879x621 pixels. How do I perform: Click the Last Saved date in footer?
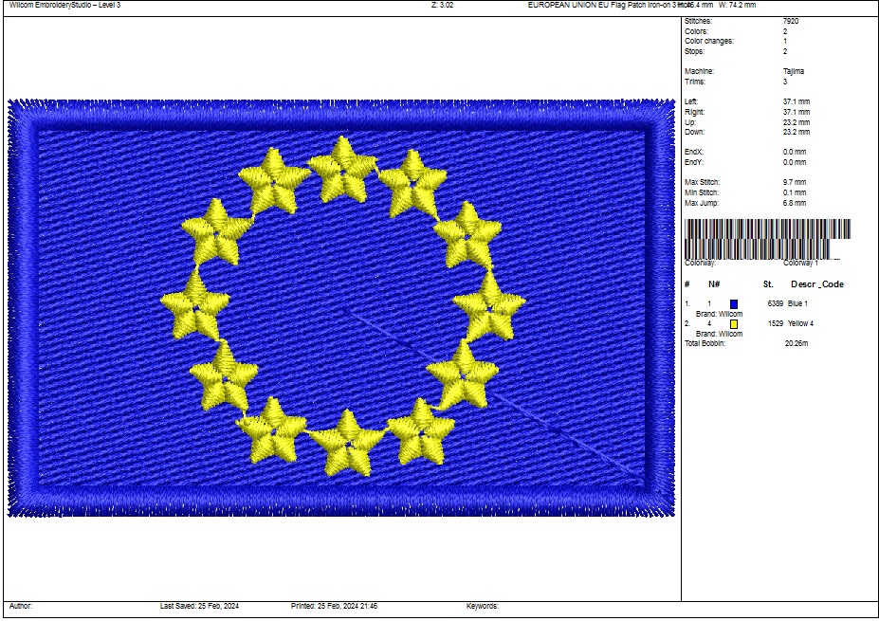pyautogui.click(x=199, y=606)
